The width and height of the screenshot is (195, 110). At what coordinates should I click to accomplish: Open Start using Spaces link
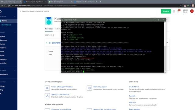[100, 87]
